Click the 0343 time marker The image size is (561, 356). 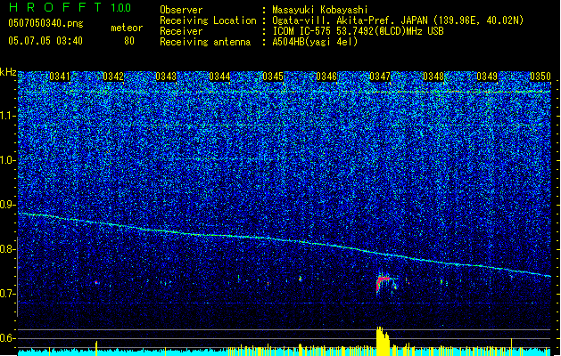[x=166, y=77]
